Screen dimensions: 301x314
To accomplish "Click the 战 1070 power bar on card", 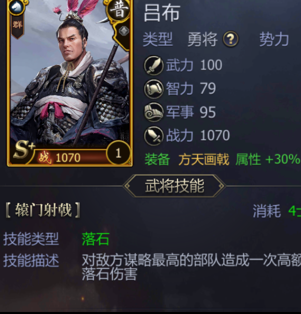I will 67,157.
